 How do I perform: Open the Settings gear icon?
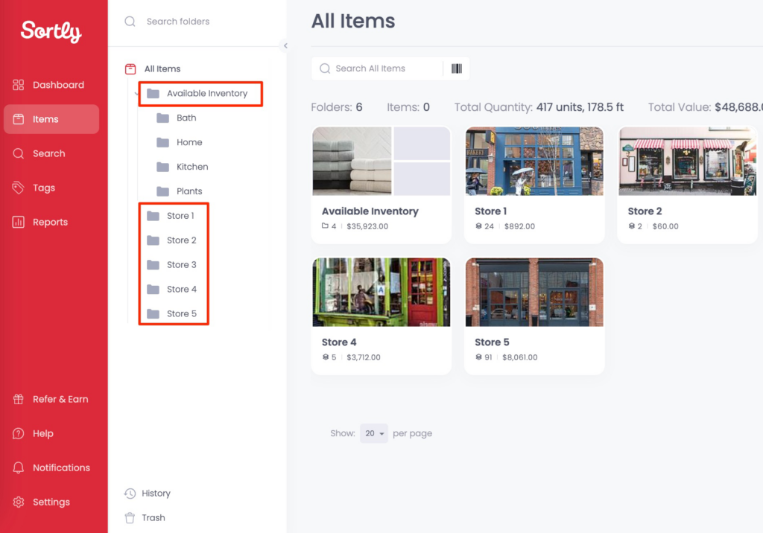coord(19,502)
